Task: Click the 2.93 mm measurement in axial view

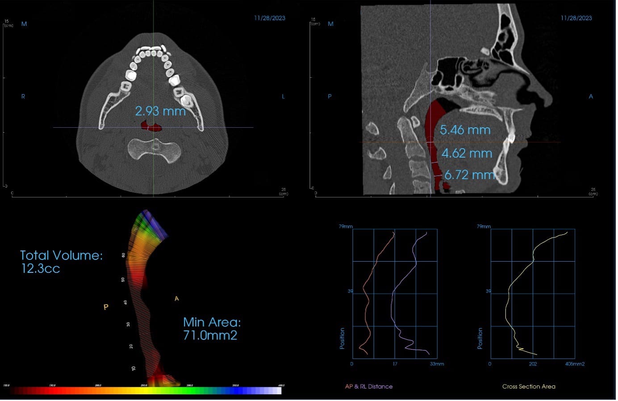Action: (x=160, y=111)
